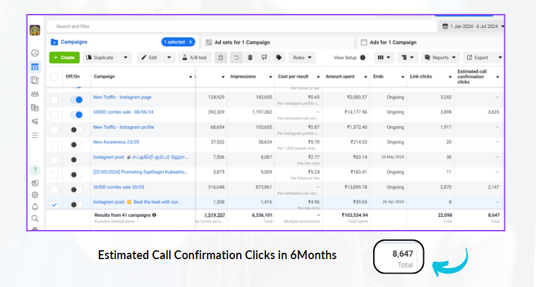
Task: Click the green help question mark icon
Action: [35, 170]
